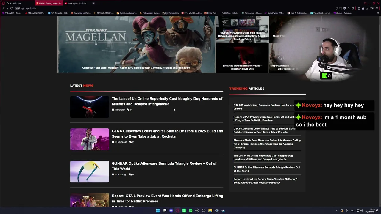Screen dimensions: 381x214
Task: Open the Opera menu logo icon
Action: pos(3,3)
